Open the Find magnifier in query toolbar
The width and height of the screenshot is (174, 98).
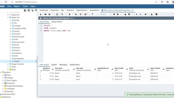(x=62, y=14)
